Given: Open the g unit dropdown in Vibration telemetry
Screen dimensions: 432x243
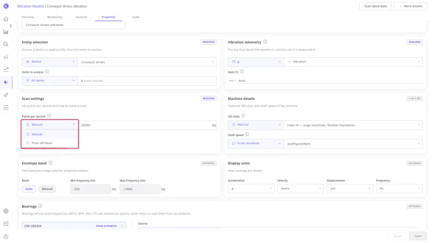Looking at the screenshot, I should [x=255, y=62].
